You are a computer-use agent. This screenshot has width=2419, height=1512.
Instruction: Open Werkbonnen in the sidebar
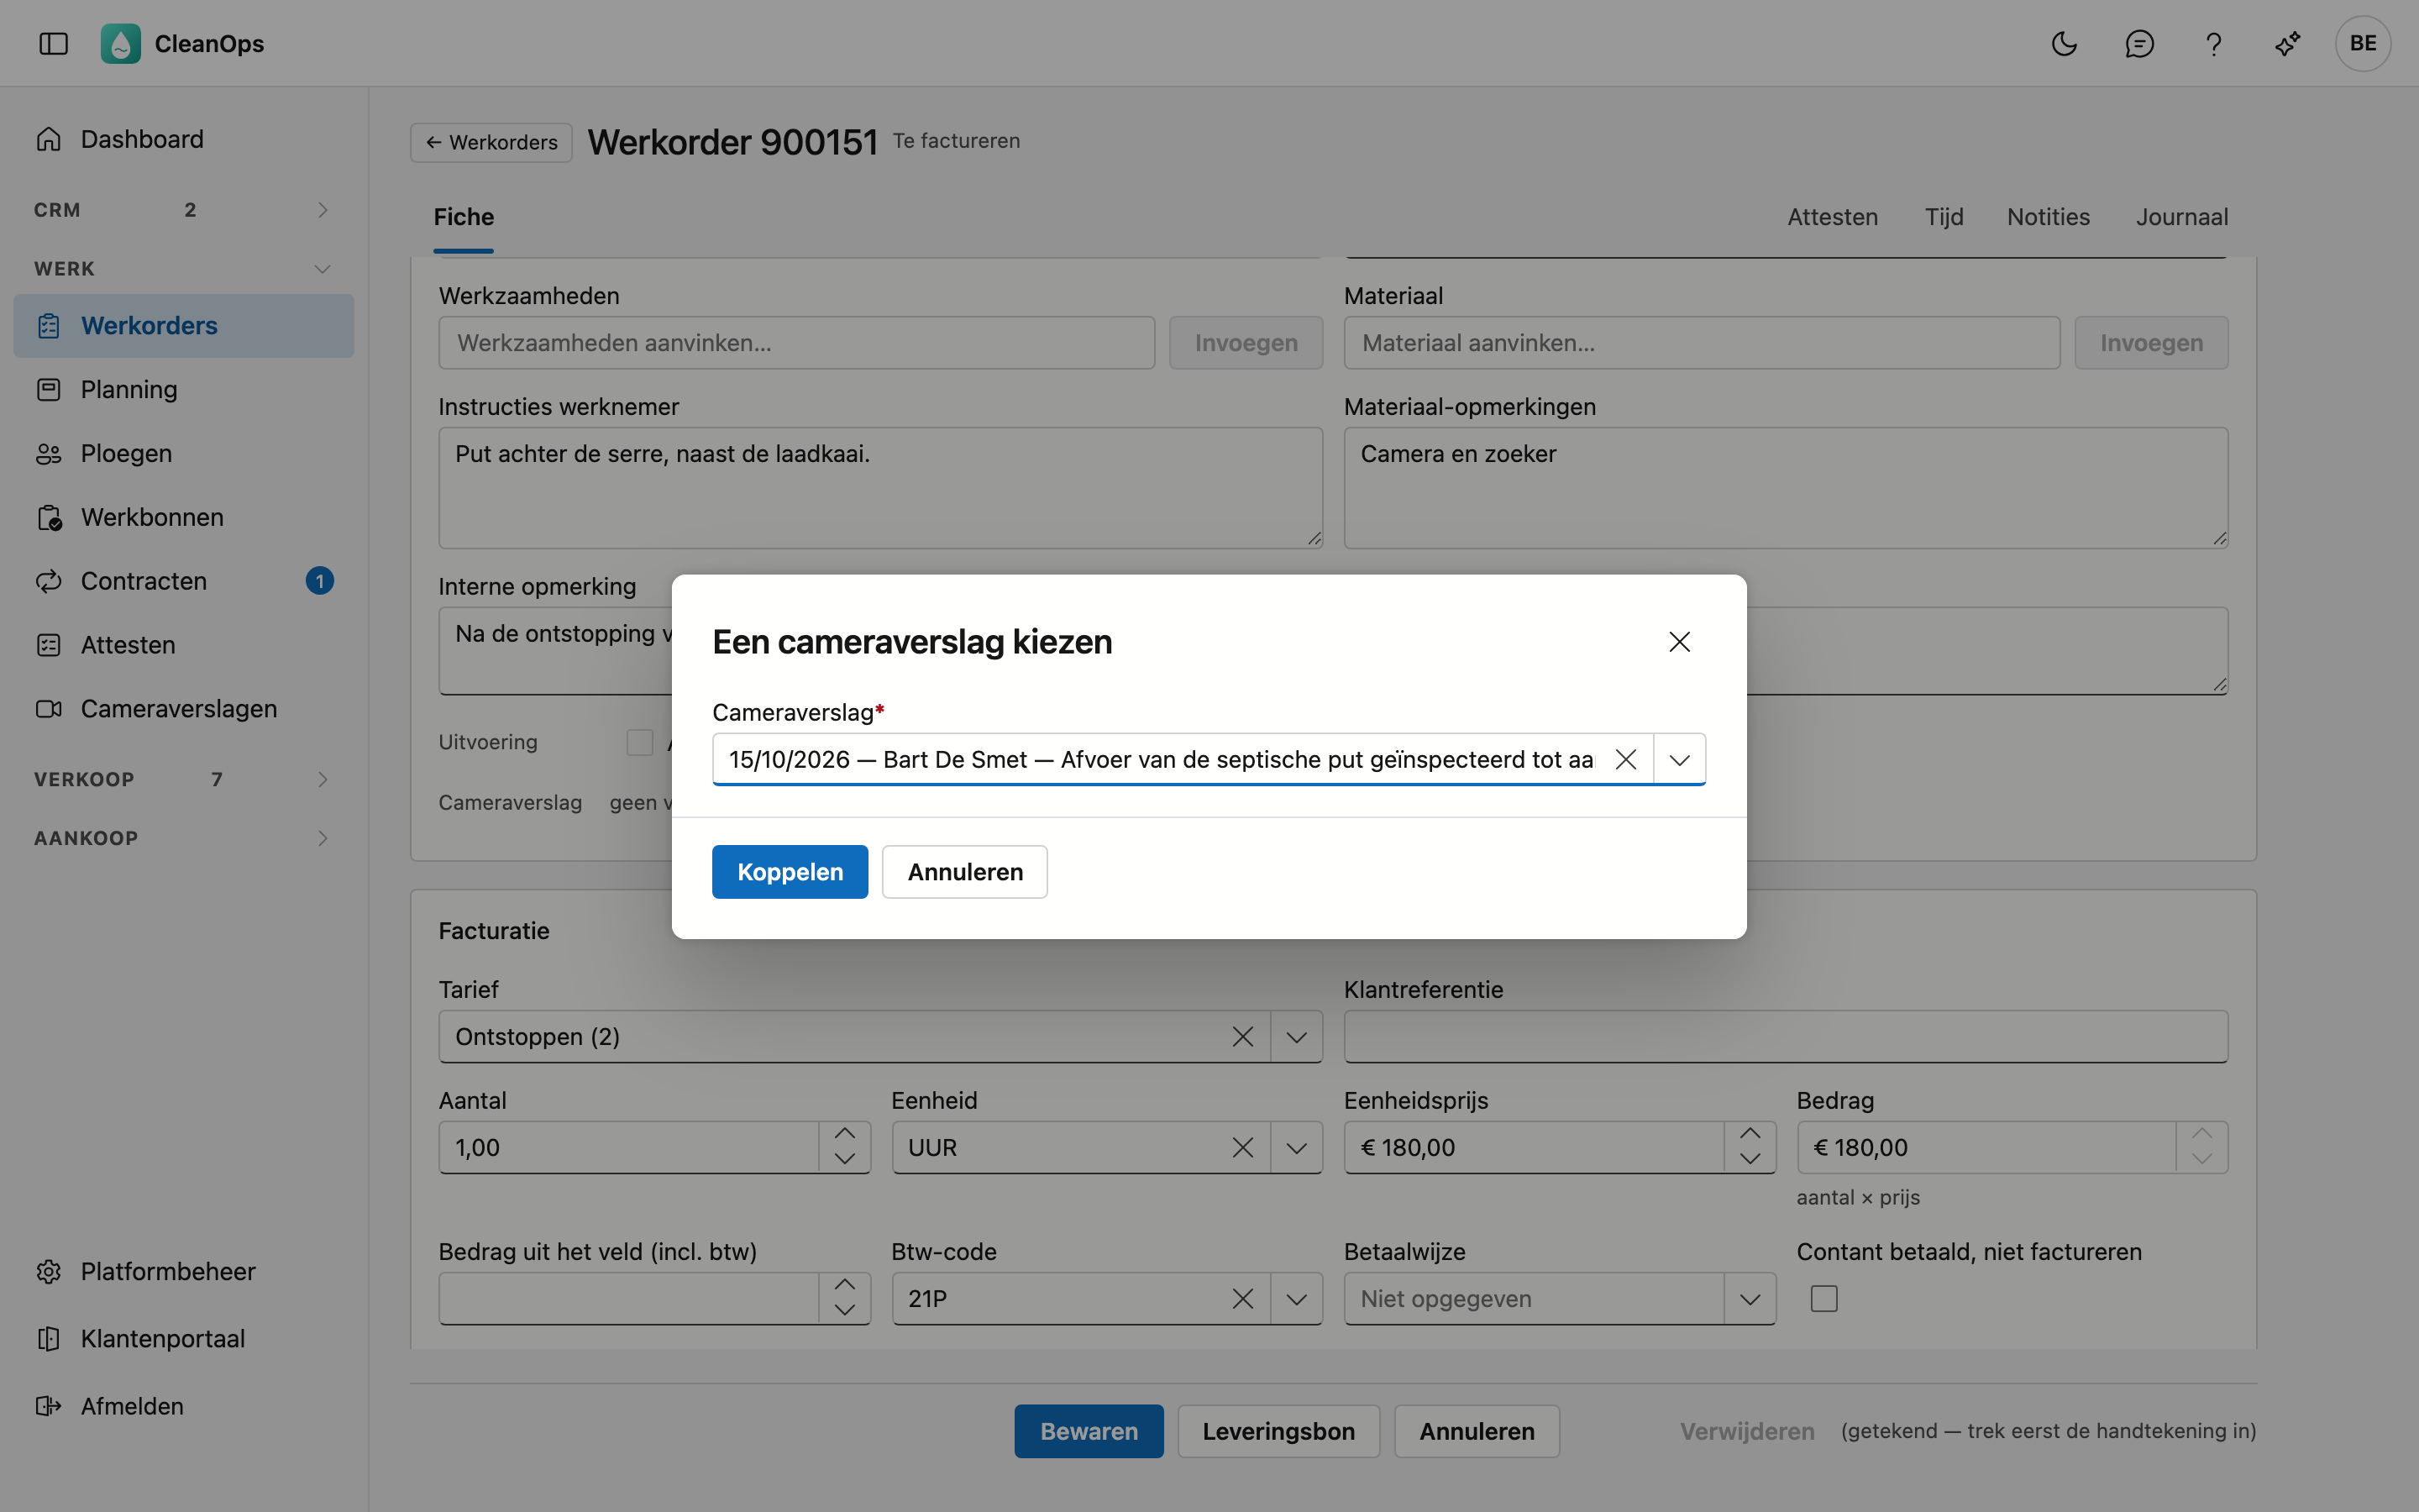(x=184, y=517)
